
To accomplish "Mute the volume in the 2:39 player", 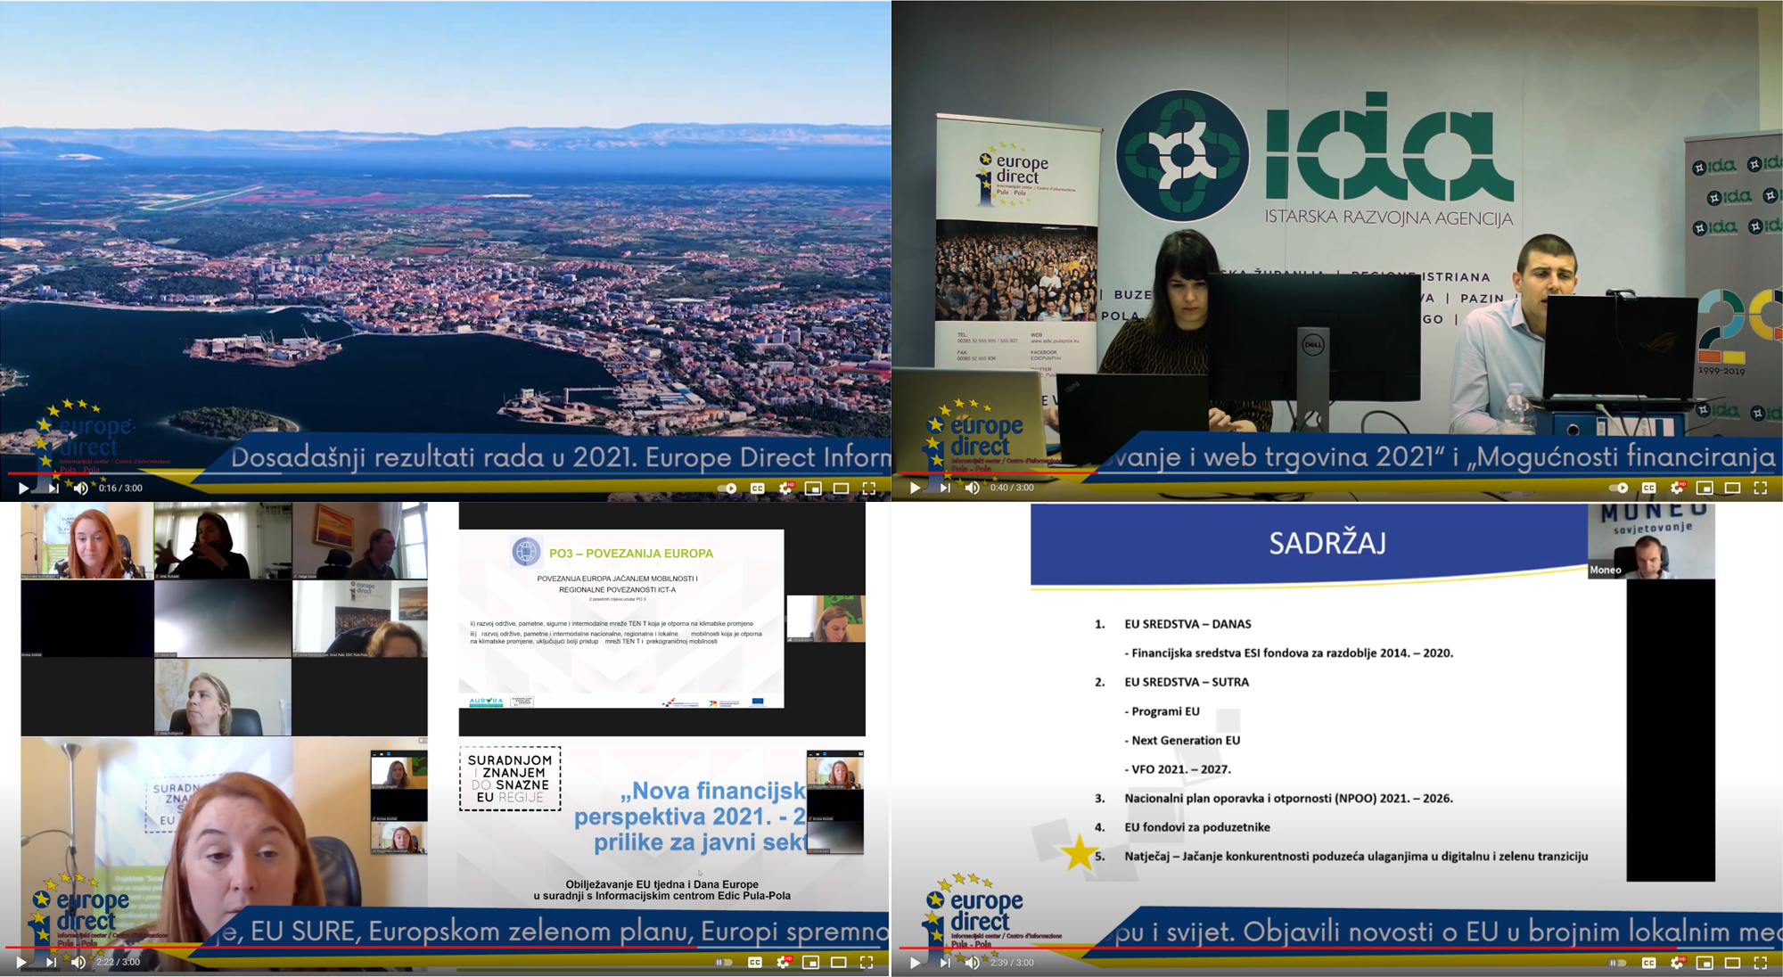I will [x=973, y=963].
